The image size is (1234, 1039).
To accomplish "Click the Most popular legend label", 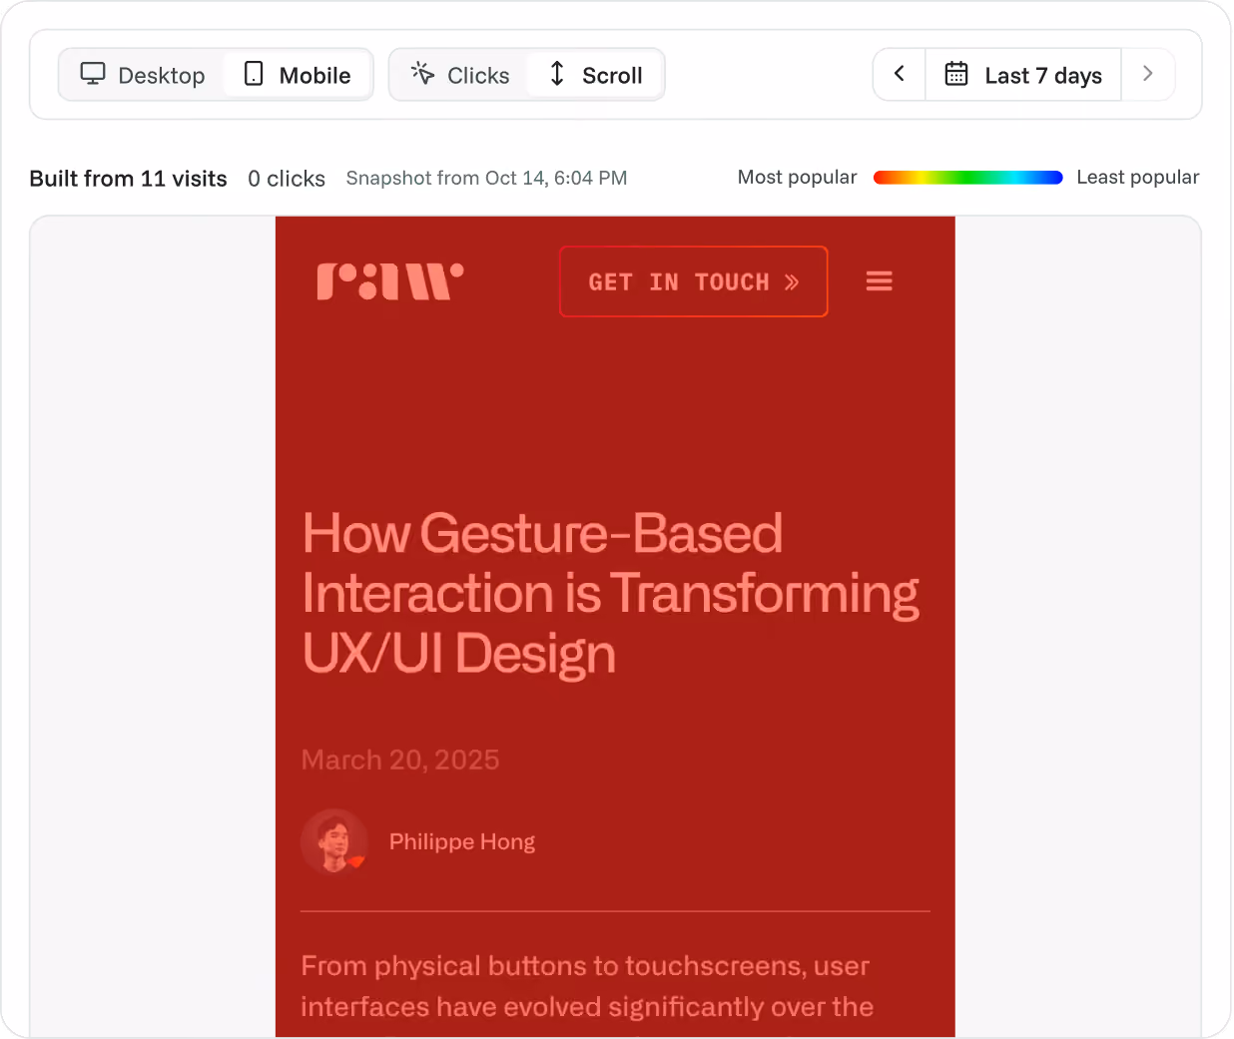I will (x=797, y=177).
